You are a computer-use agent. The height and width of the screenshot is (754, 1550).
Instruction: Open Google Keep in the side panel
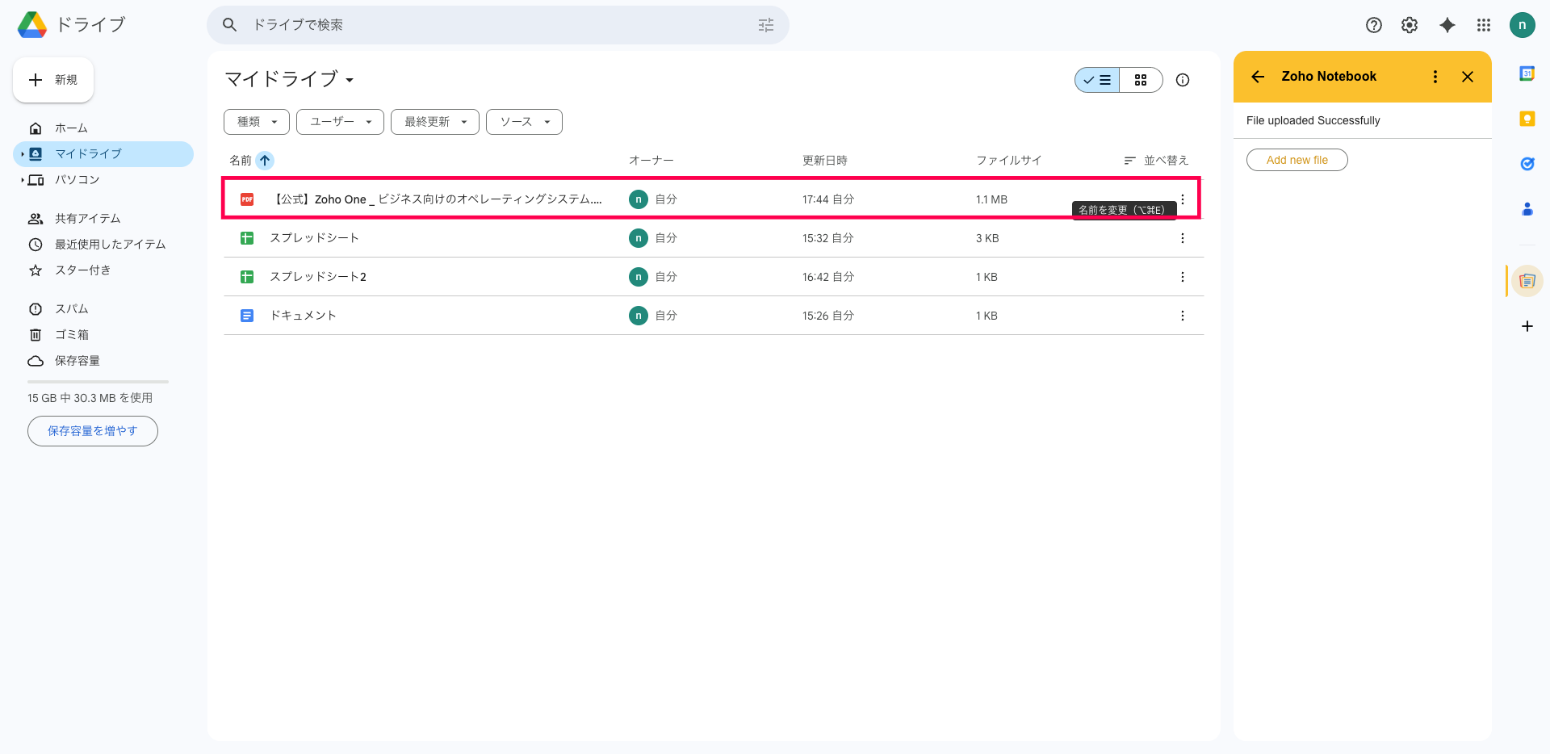(x=1527, y=119)
